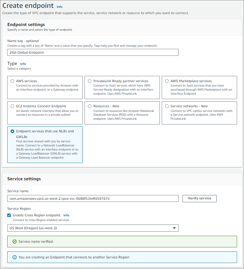Uncheck Enable Cross Region endpoint checkbox

(x=9, y=215)
